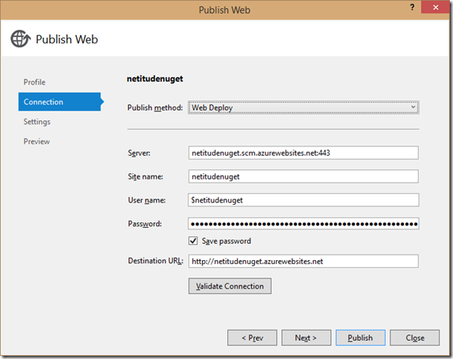Viewport: 453px width, 359px height.
Task: Click the Publish method label
Action: point(155,108)
